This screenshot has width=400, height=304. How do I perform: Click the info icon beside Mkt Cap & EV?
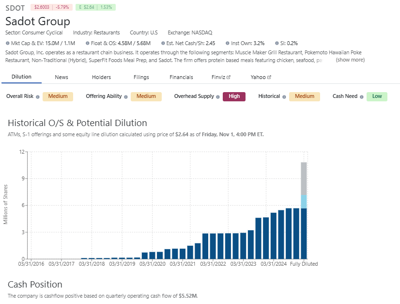tap(8, 43)
